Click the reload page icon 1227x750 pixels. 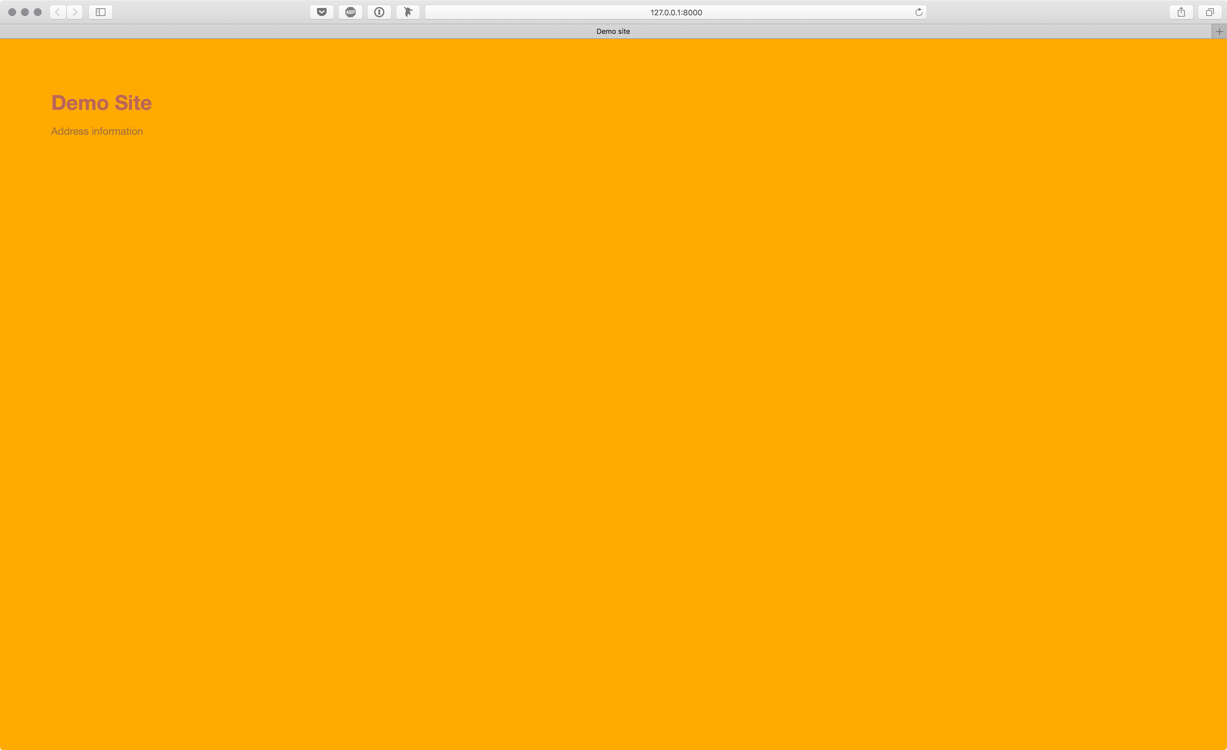(919, 11)
